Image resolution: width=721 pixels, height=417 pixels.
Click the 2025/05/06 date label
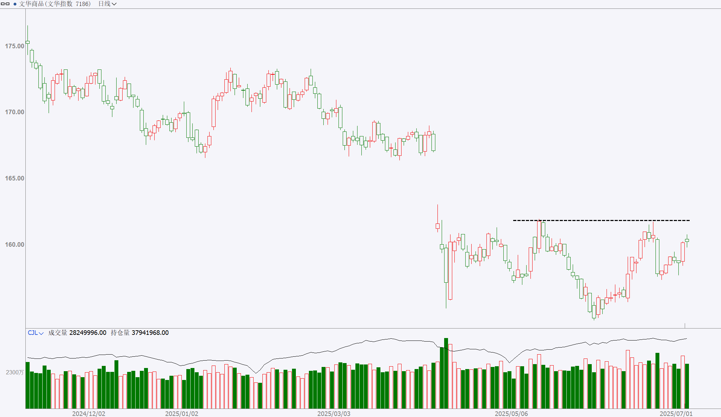(x=511, y=413)
